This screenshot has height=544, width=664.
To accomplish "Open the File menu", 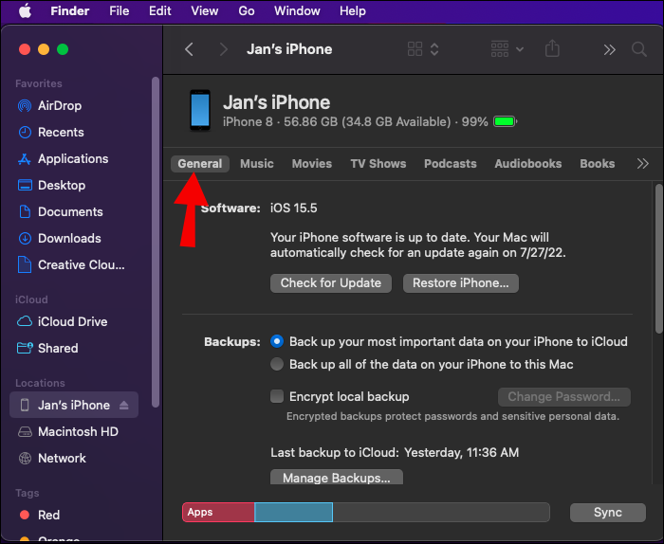I will 119,11.
